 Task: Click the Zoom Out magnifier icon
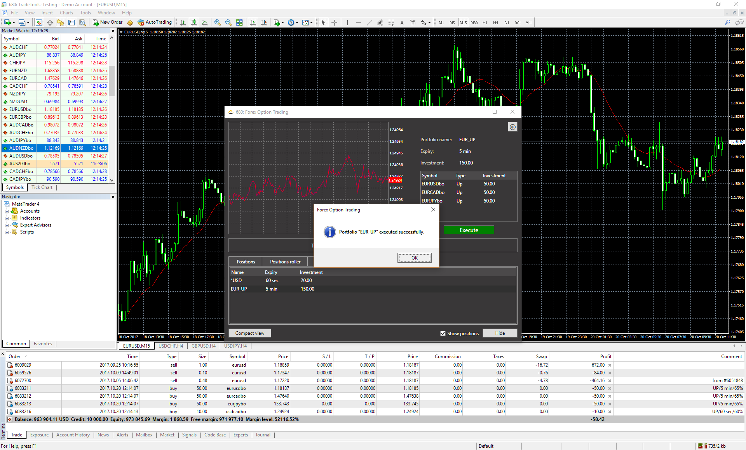pyautogui.click(x=228, y=22)
